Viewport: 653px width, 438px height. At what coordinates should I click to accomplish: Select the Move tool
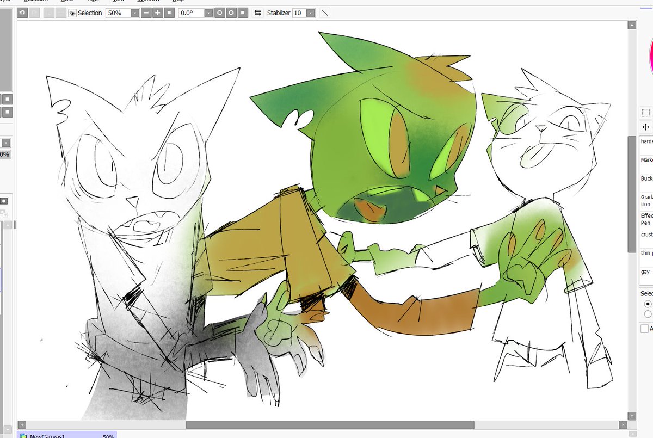645,127
